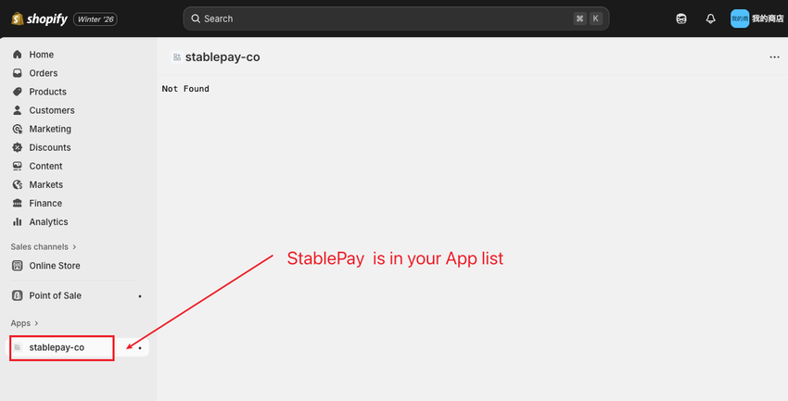This screenshot has width=788, height=401.
Task: Click the store avatar icon
Action: (x=739, y=19)
